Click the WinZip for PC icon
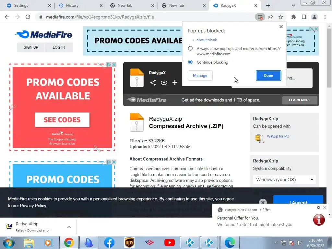 tap(259, 138)
